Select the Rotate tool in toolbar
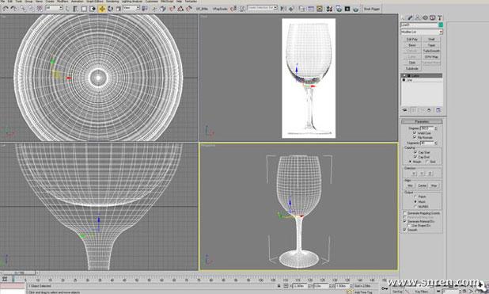 point(111,9)
